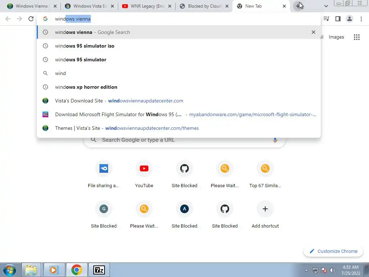Pick the 'wind' search suggestion

click(179, 73)
